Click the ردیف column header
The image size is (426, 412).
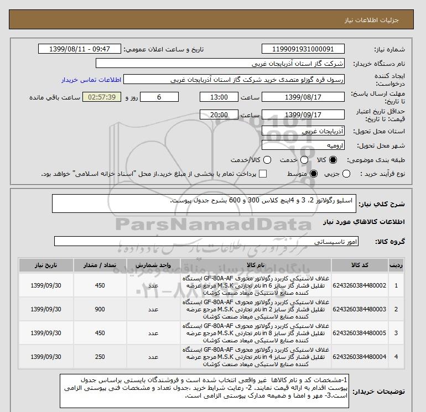(x=396, y=265)
